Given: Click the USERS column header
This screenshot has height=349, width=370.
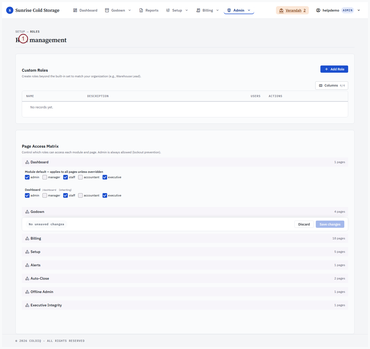Looking at the screenshot, I should [255, 96].
